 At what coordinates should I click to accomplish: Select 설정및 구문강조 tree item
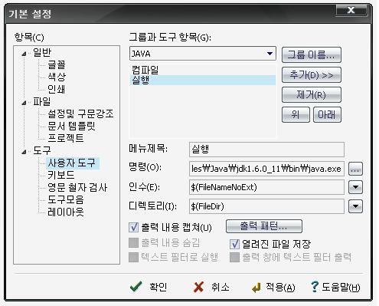[80, 114]
